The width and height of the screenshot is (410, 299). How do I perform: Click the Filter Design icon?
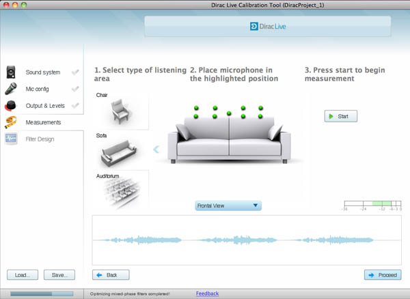point(11,139)
